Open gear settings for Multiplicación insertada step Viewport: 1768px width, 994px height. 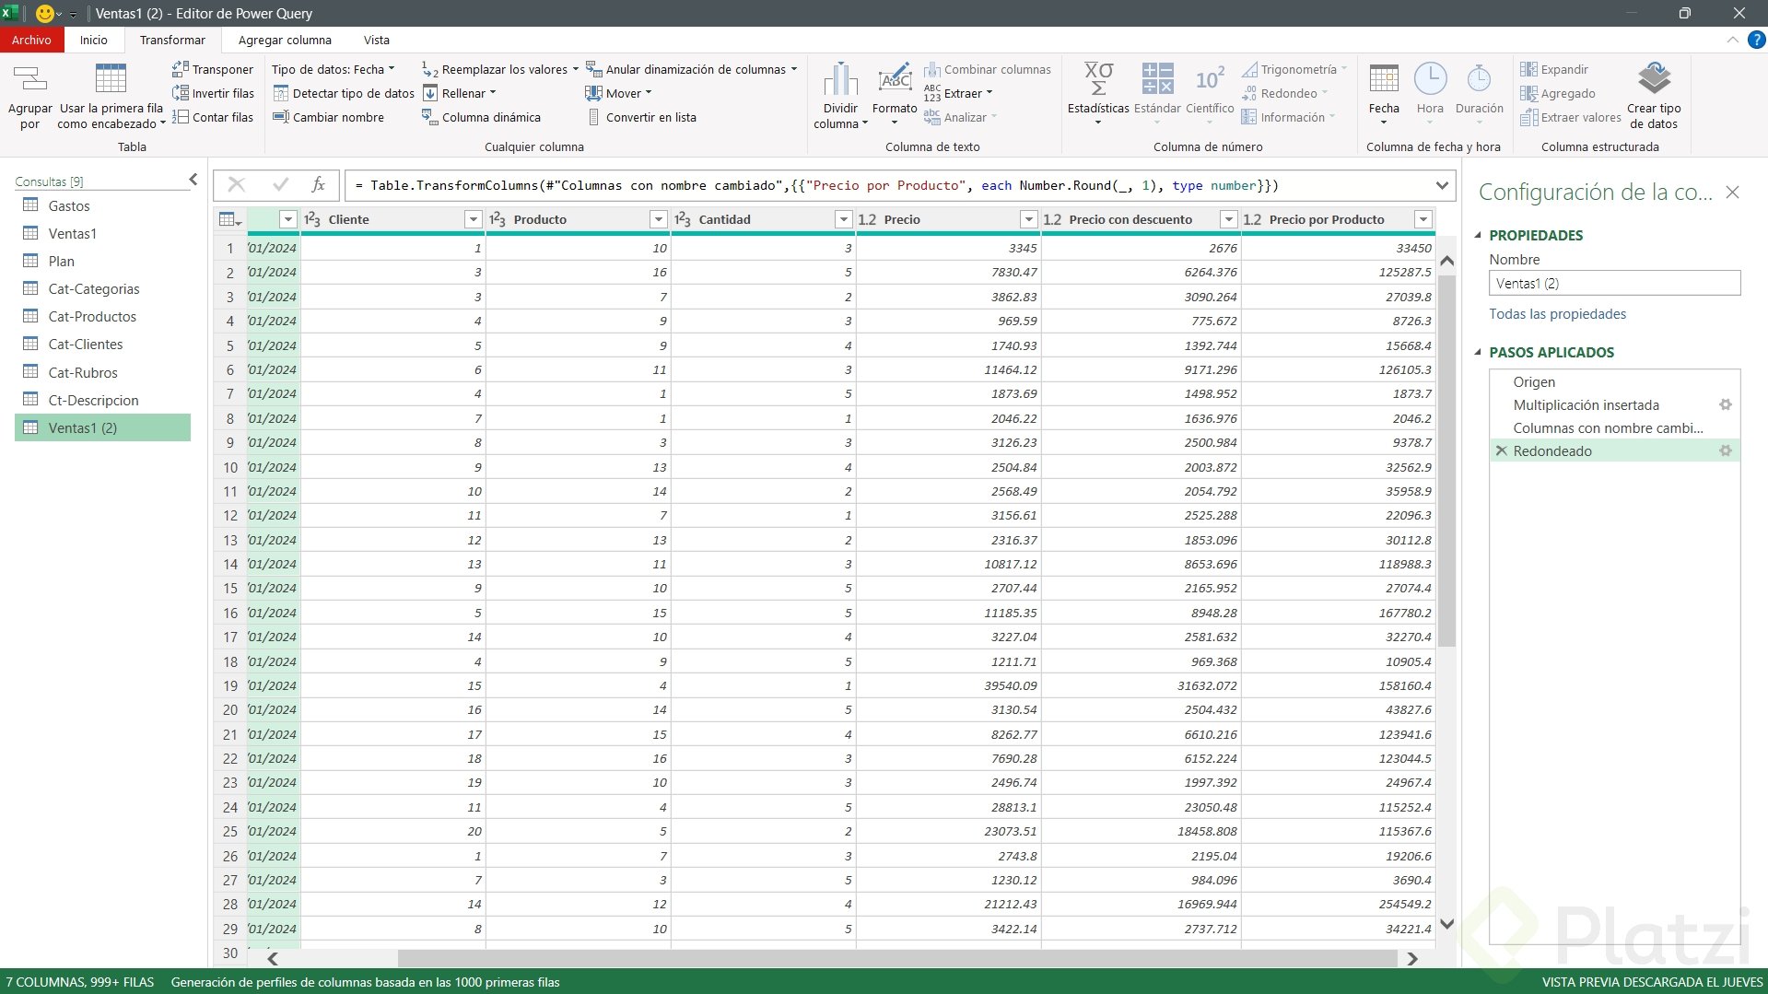point(1725,405)
